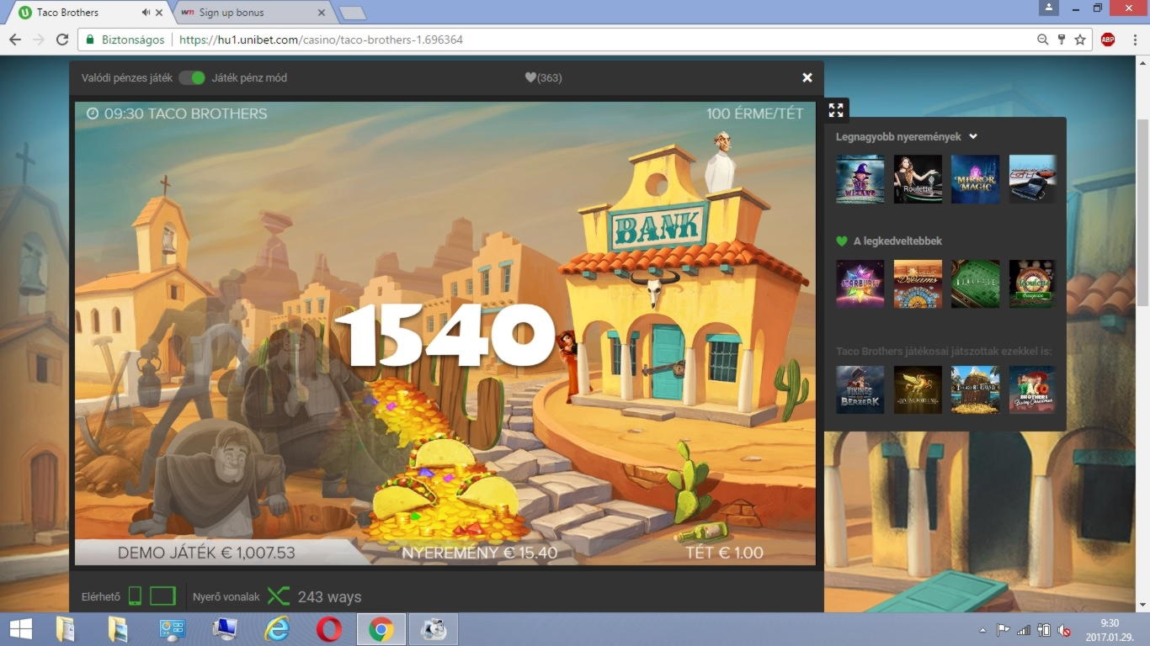
Task: Open the Treasure Island game thumbnail
Action: tap(976, 389)
